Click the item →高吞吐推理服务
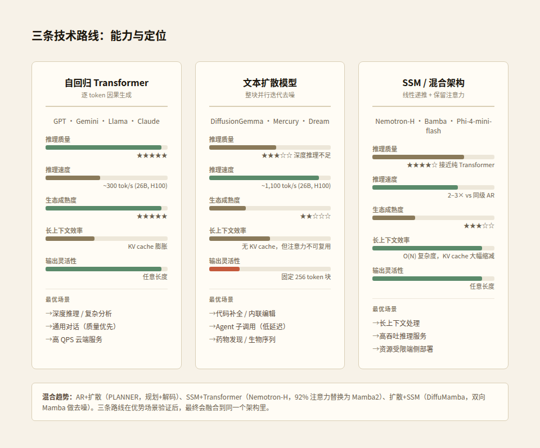The height and width of the screenshot is (448, 540). point(399,337)
